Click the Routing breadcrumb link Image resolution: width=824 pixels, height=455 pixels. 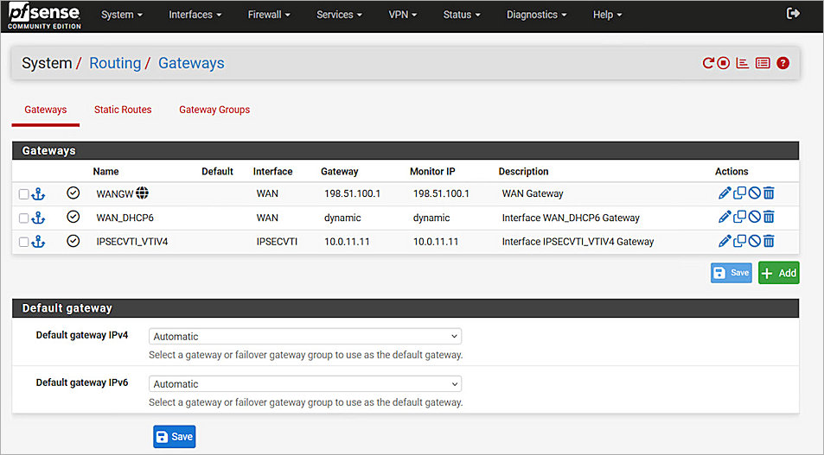point(115,63)
